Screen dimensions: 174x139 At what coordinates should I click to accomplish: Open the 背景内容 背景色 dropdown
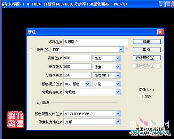tap(92, 92)
